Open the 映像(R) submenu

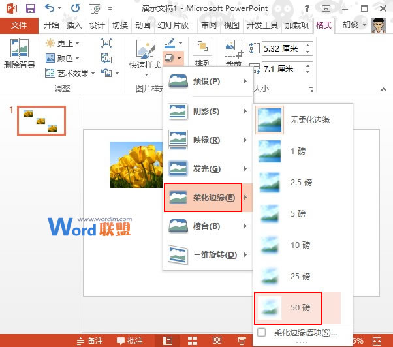click(208, 140)
